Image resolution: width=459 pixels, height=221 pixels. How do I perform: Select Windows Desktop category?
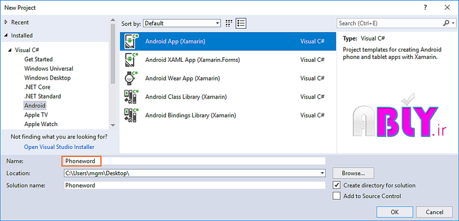click(48, 78)
